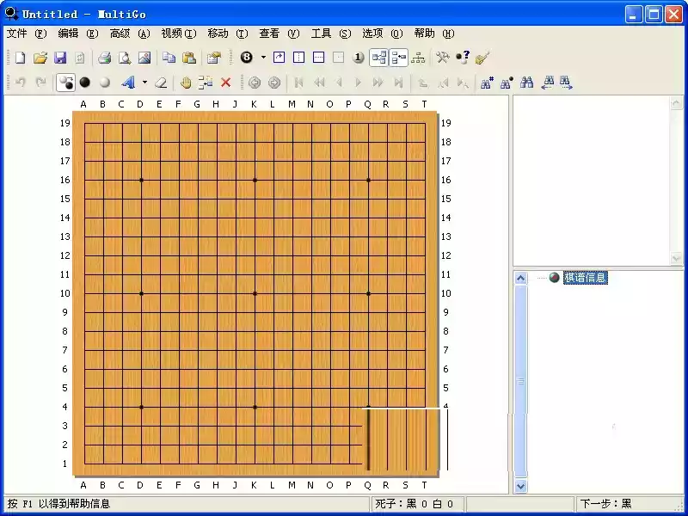
Task: Activate the hand pan tool
Action: coord(187,83)
